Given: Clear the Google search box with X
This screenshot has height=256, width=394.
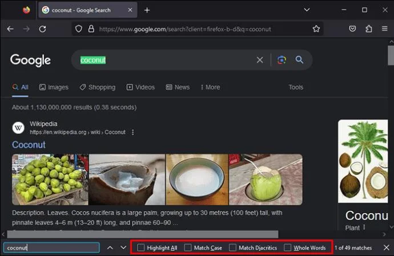Looking at the screenshot, I should (x=260, y=60).
